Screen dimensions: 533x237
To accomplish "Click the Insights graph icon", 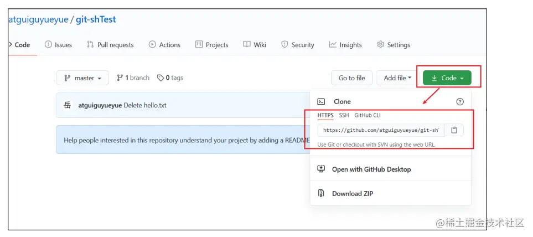I will tap(333, 44).
